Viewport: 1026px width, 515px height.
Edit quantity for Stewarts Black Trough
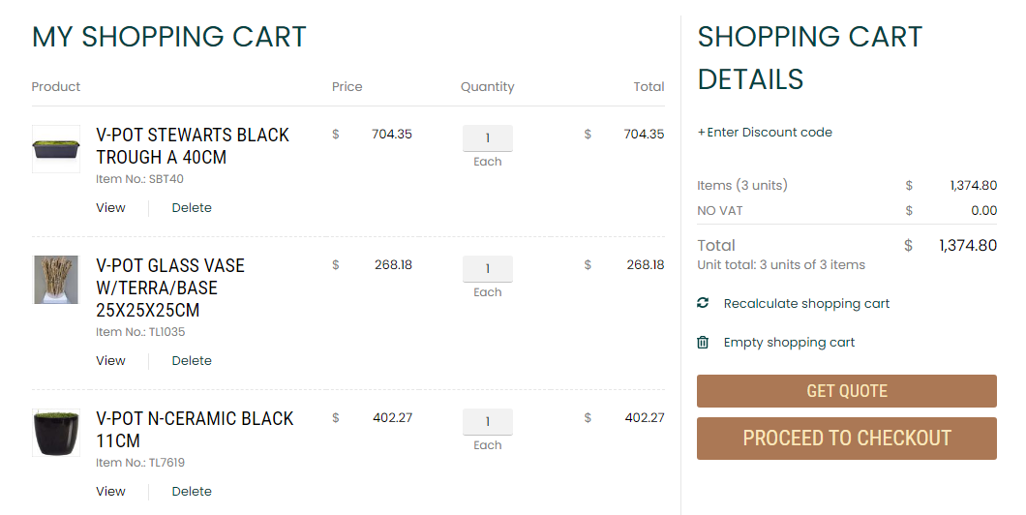point(488,138)
